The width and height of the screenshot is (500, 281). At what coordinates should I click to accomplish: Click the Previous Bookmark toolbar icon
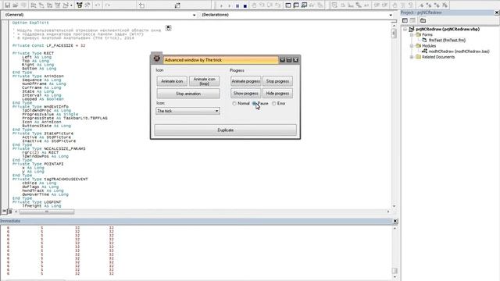tap(437, 5)
